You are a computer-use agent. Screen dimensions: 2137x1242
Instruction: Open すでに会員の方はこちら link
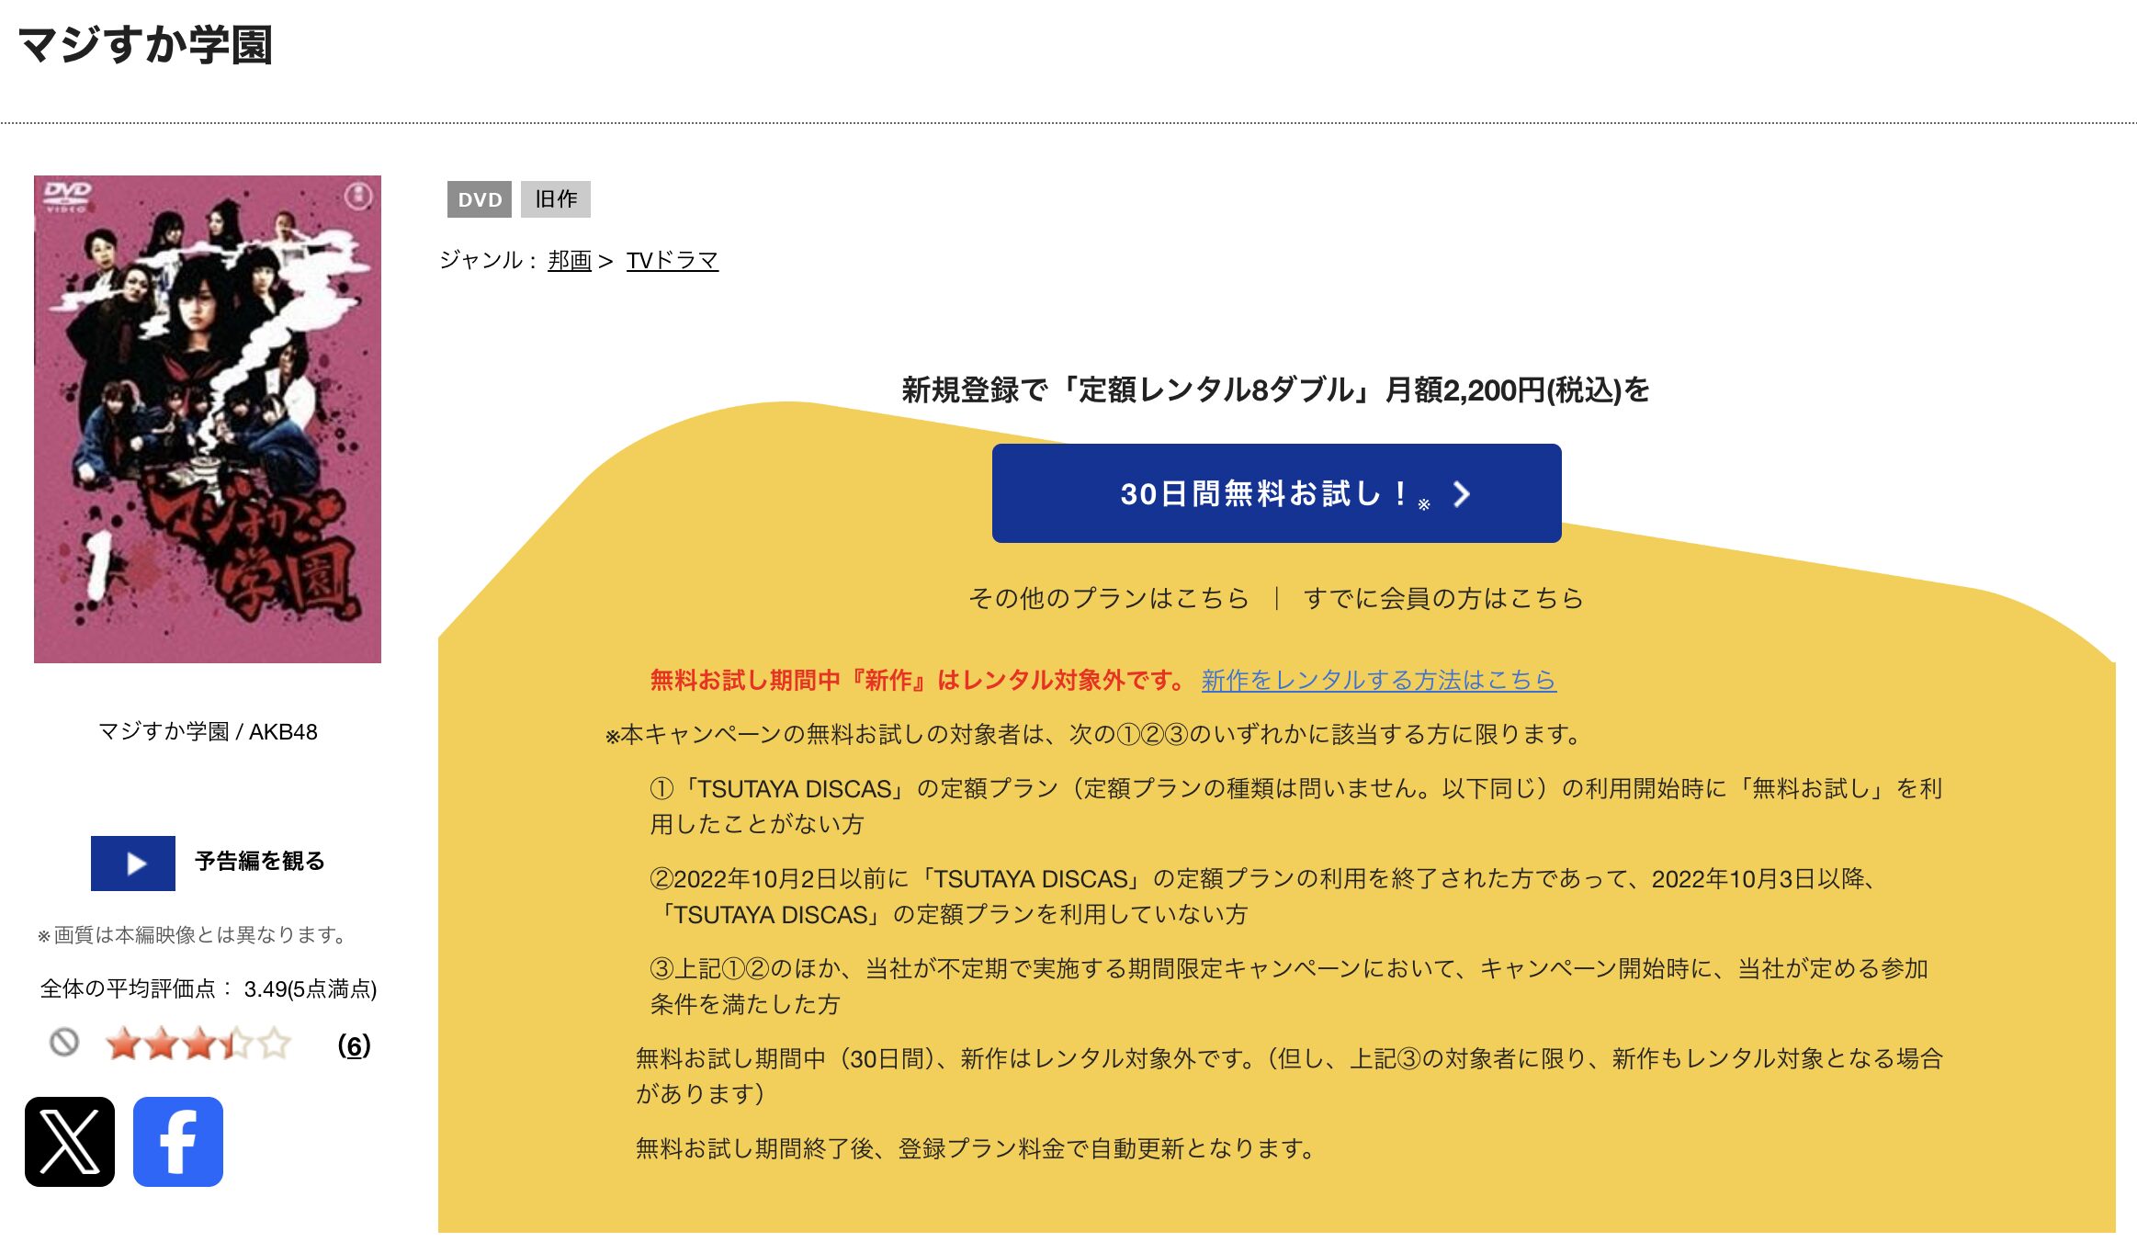tap(1443, 598)
